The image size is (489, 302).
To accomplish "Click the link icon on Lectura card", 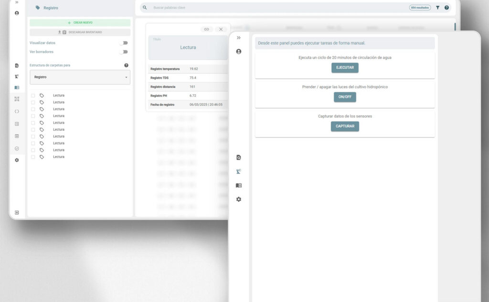I will [206, 29].
